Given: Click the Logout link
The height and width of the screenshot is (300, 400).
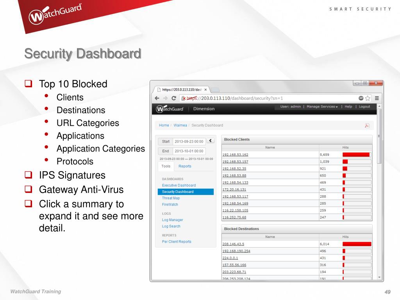Looking at the screenshot, I should coord(364,107).
